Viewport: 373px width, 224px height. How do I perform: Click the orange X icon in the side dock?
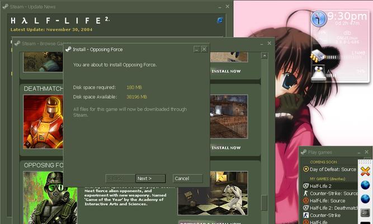(365, 171)
